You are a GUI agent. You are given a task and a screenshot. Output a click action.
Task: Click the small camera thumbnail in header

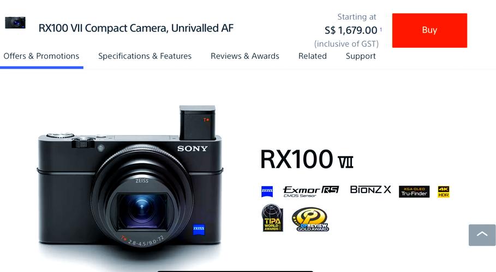click(x=15, y=23)
